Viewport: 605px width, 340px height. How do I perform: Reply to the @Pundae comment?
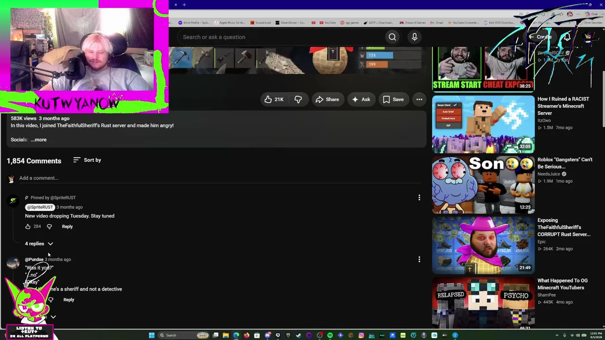click(69, 300)
